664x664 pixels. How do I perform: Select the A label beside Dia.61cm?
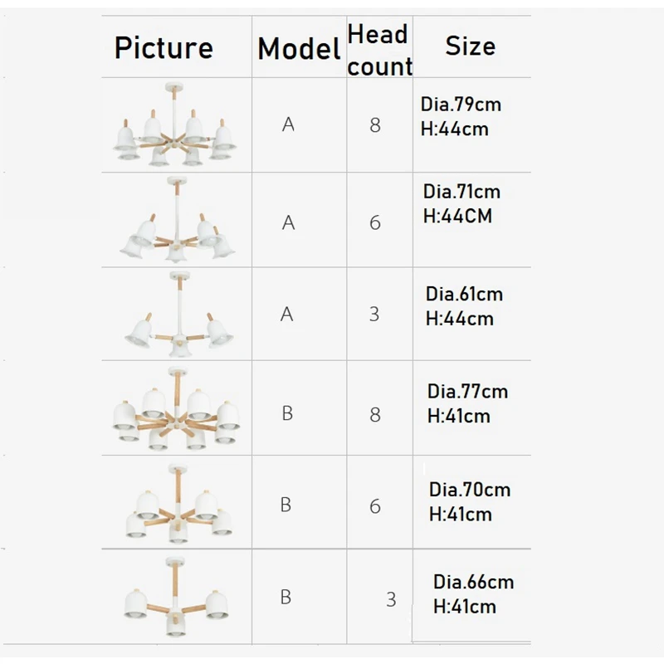click(x=286, y=314)
